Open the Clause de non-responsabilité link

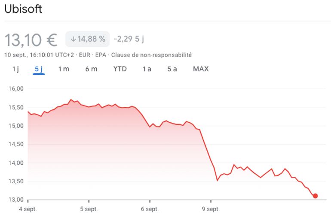[151, 55]
